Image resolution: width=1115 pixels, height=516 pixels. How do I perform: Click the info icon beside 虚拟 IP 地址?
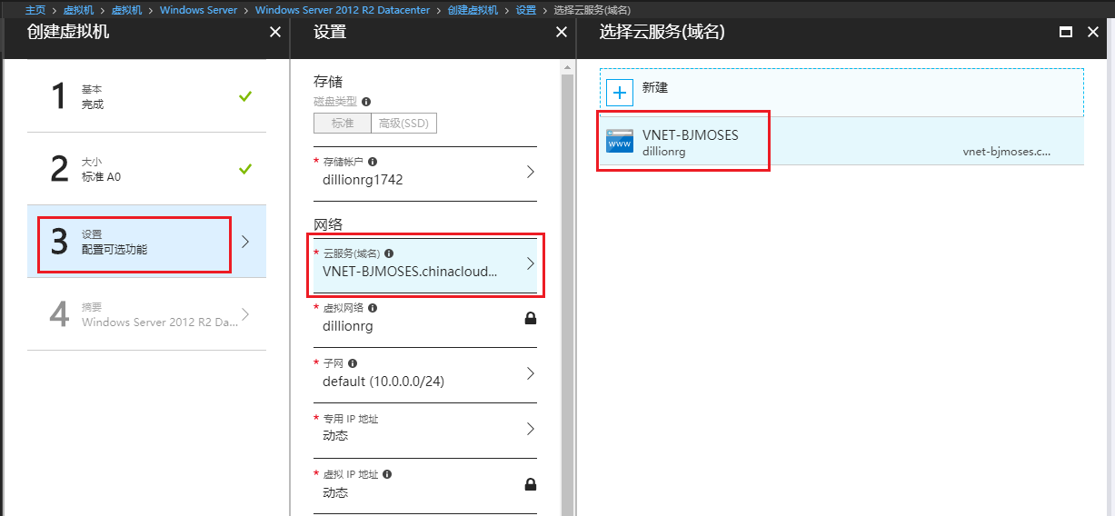tap(387, 474)
